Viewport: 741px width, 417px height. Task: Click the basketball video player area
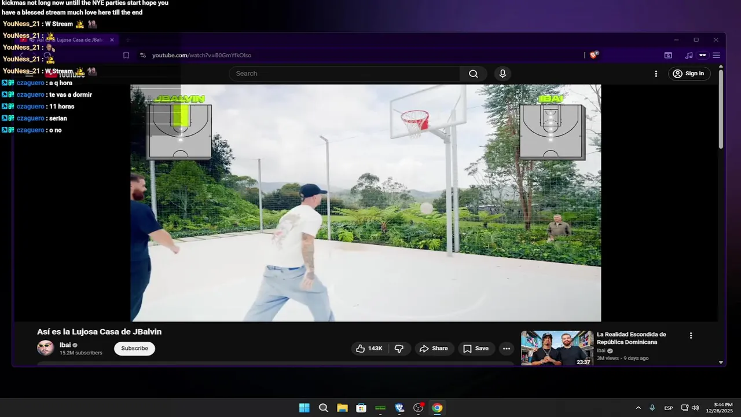pyautogui.click(x=365, y=203)
